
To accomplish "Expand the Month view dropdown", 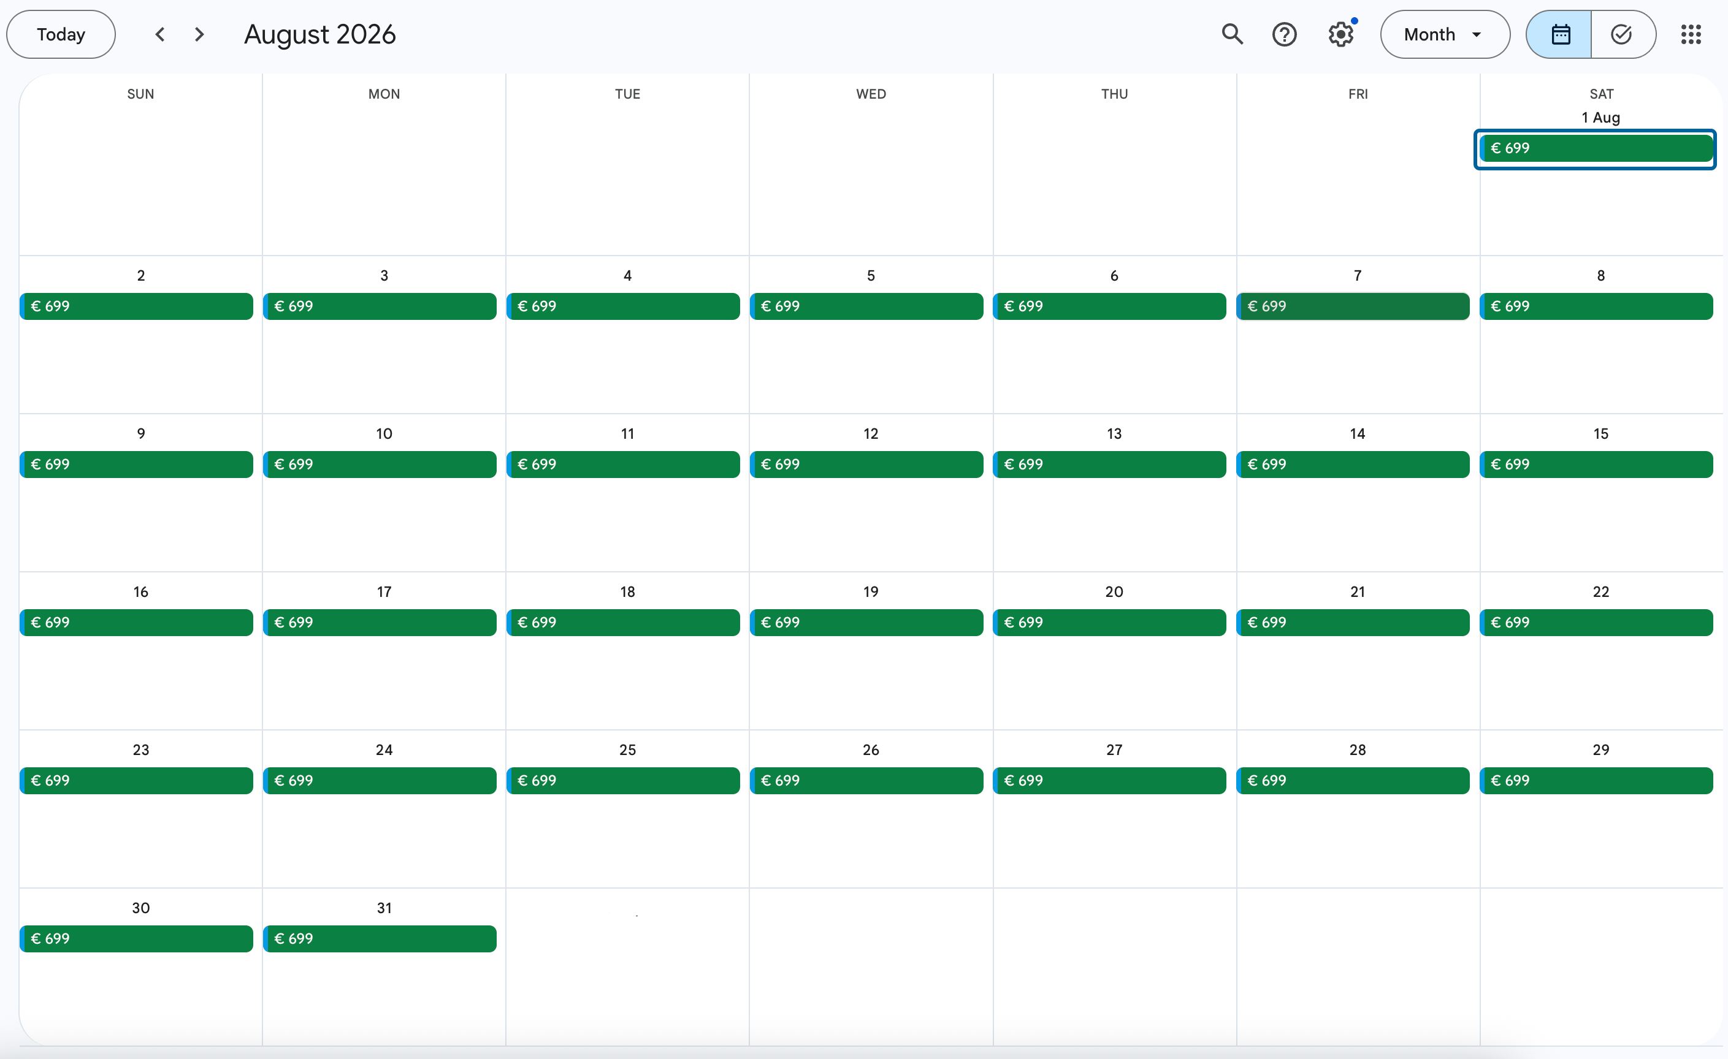I will pos(1445,34).
